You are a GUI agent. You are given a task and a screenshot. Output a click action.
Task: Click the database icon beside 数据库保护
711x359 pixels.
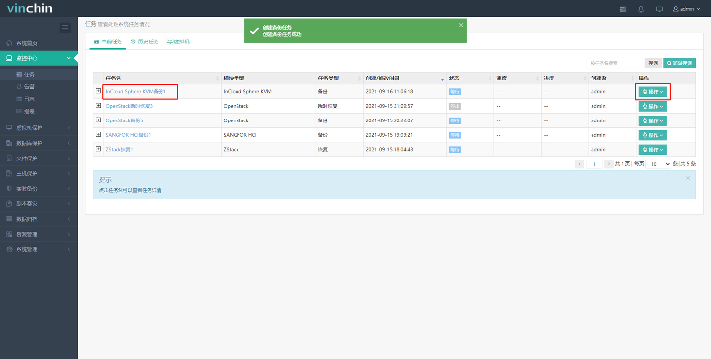click(x=9, y=143)
